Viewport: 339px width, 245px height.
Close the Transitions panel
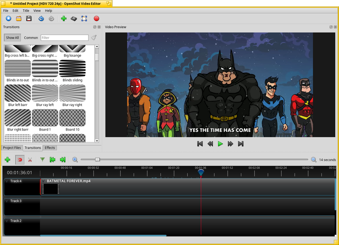pyautogui.click(x=99, y=27)
